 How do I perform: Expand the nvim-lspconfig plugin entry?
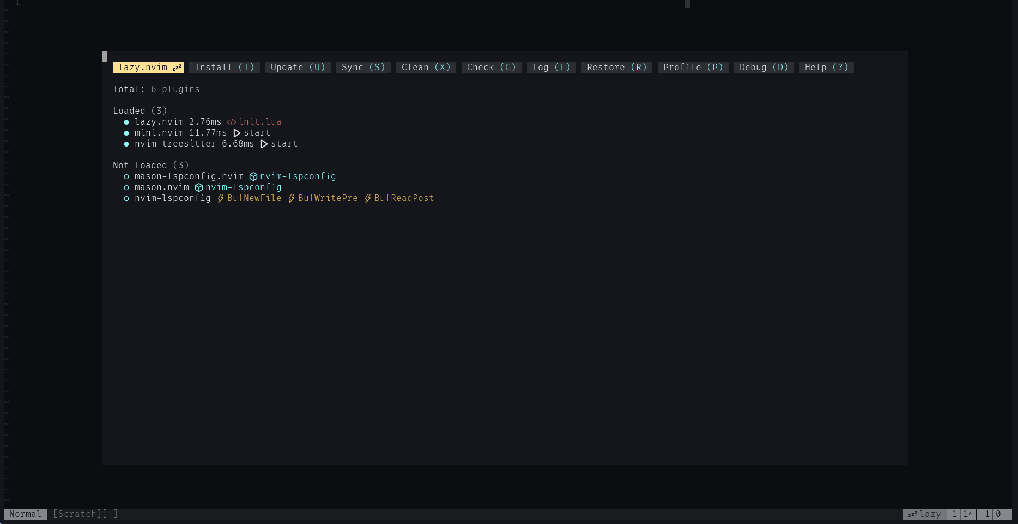[172, 198]
